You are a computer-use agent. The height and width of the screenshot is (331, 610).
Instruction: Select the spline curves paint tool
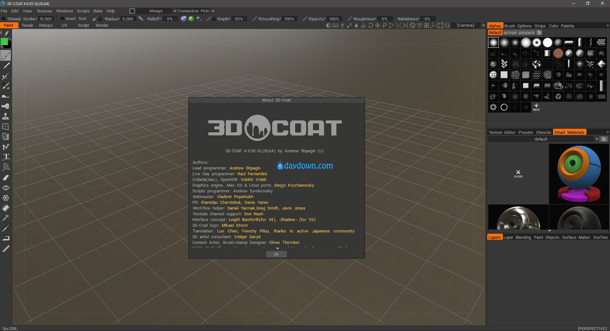6,147
